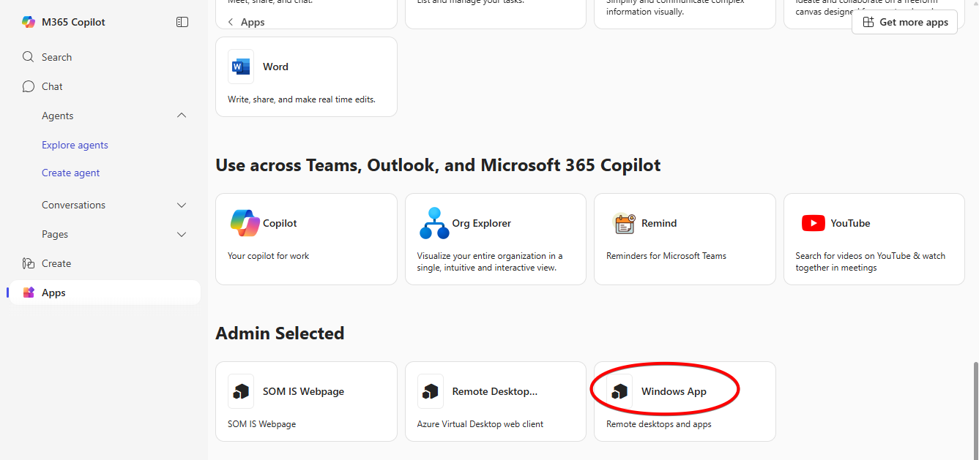Image resolution: width=979 pixels, height=460 pixels.
Task: Click the Apps icon in sidebar
Action: click(29, 293)
